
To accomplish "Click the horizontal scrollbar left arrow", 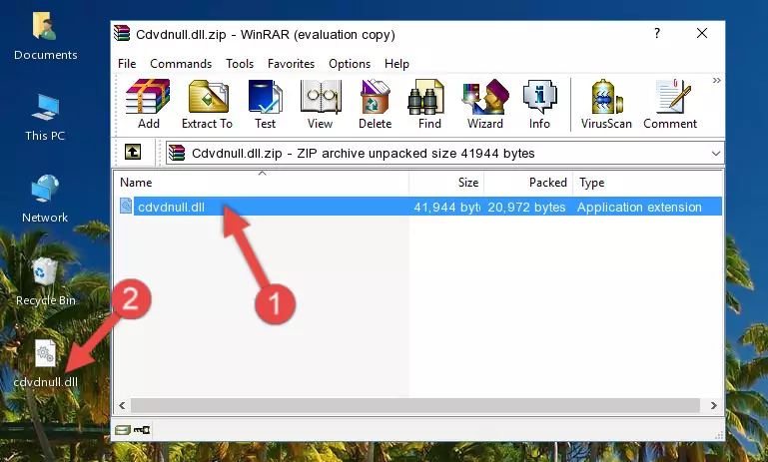I will tap(122, 406).
